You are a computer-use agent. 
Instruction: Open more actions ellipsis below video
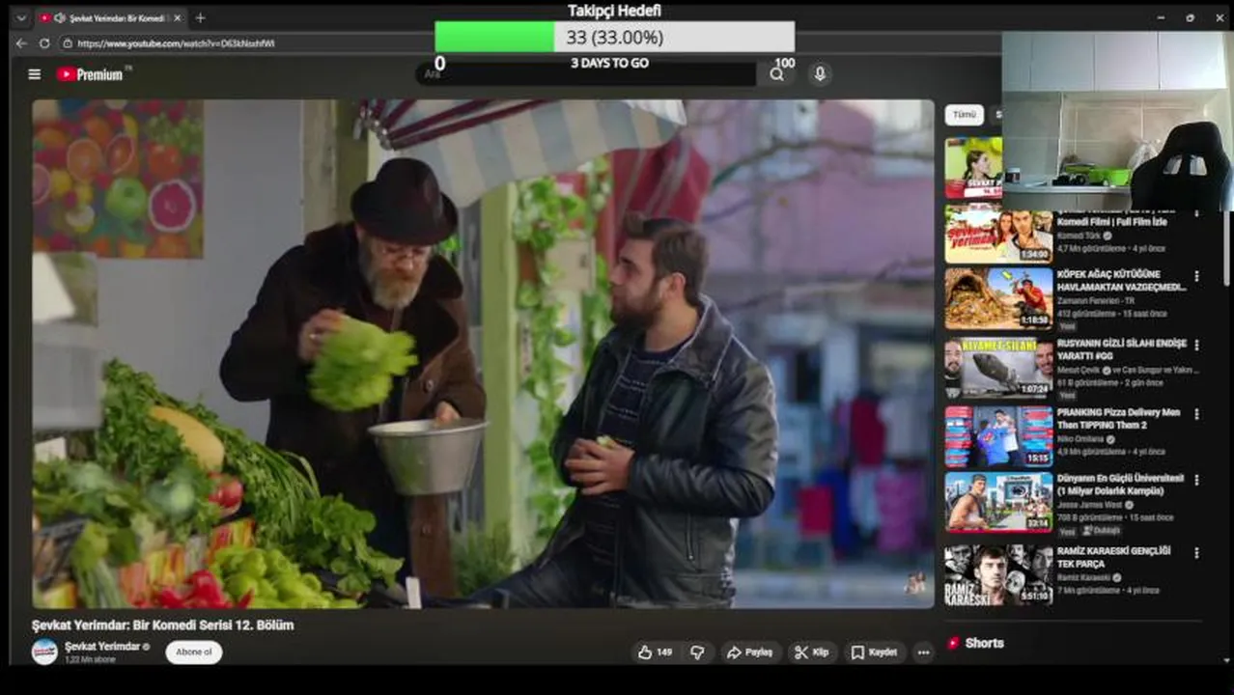point(923,653)
